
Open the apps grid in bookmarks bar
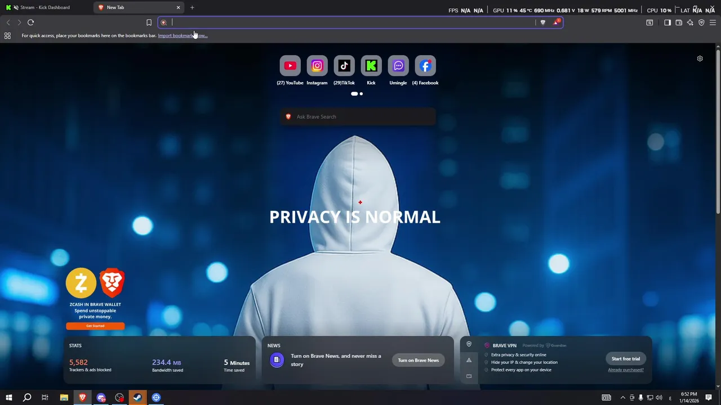point(7,35)
